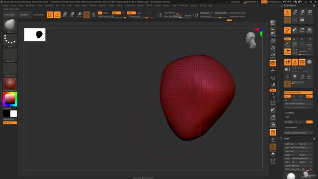Select the Rotate icon on the top shelf

coord(79,14)
